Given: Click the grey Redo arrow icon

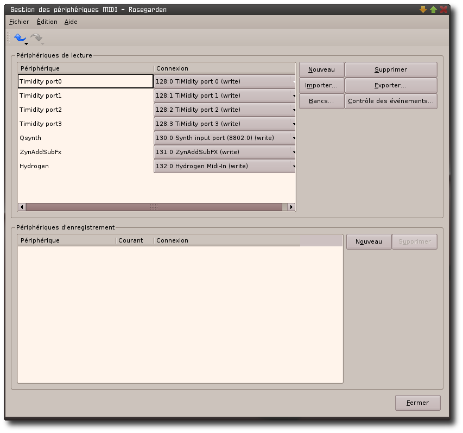Looking at the screenshot, I should pos(36,37).
